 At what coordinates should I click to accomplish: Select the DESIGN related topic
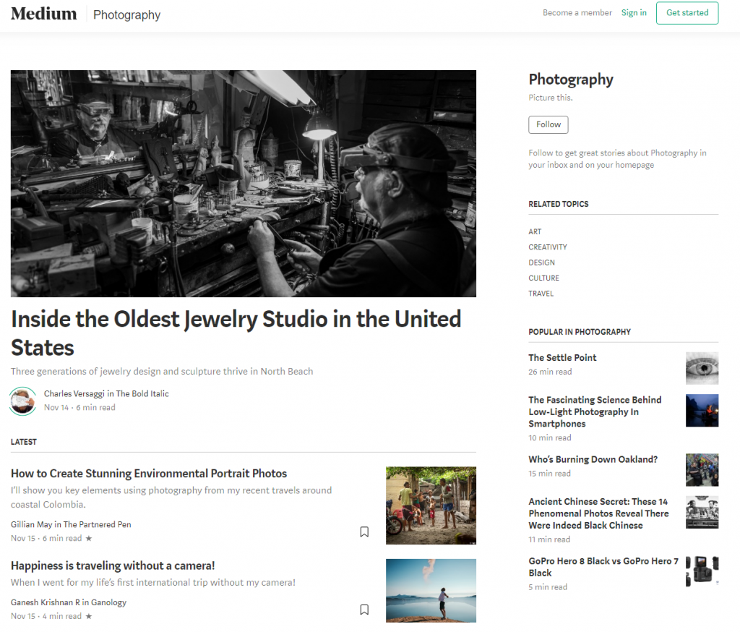click(x=541, y=262)
